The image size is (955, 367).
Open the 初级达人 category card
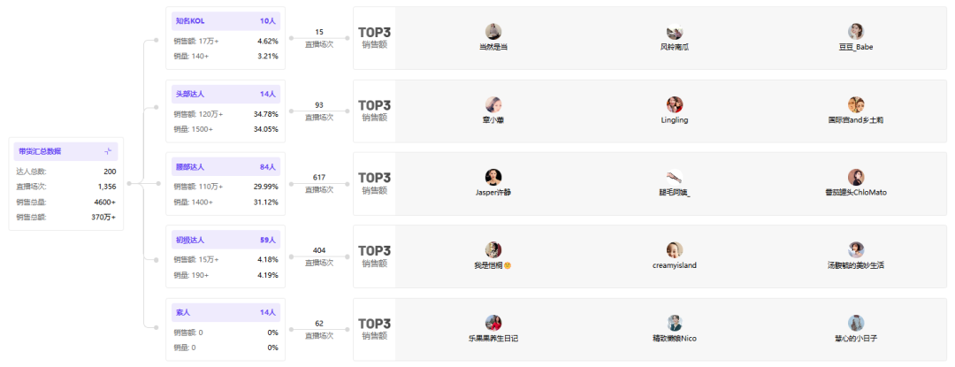pyautogui.click(x=226, y=256)
